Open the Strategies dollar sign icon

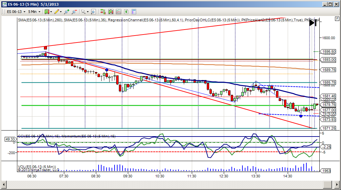click(126, 12)
